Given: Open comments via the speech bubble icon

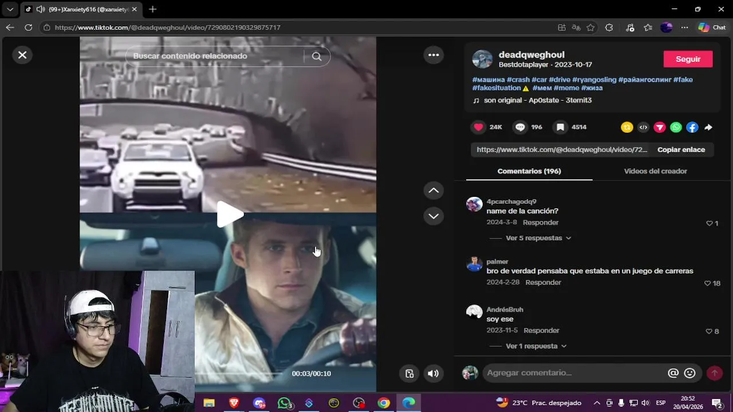Looking at the screenshot, I should (520, 127).
